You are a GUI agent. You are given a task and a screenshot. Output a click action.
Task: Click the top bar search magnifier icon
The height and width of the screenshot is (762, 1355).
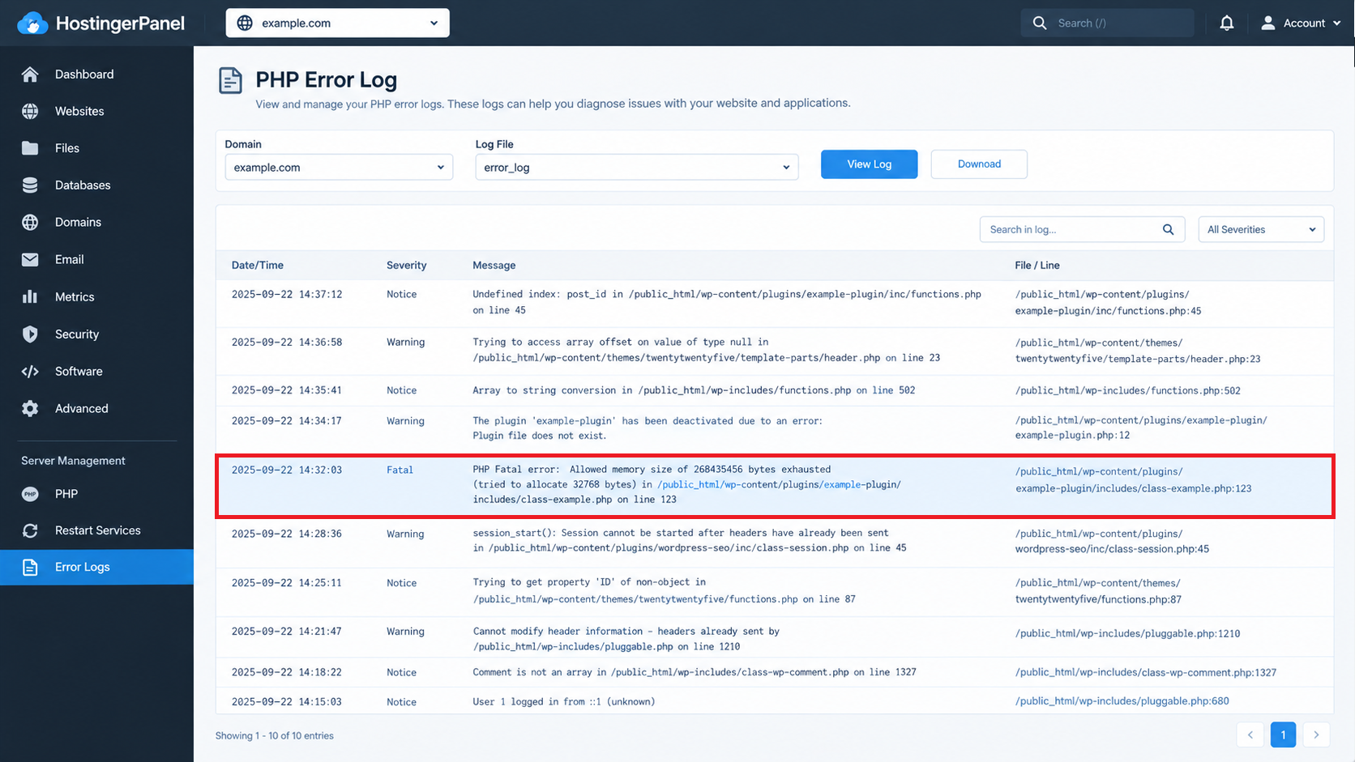[1040, 23]
